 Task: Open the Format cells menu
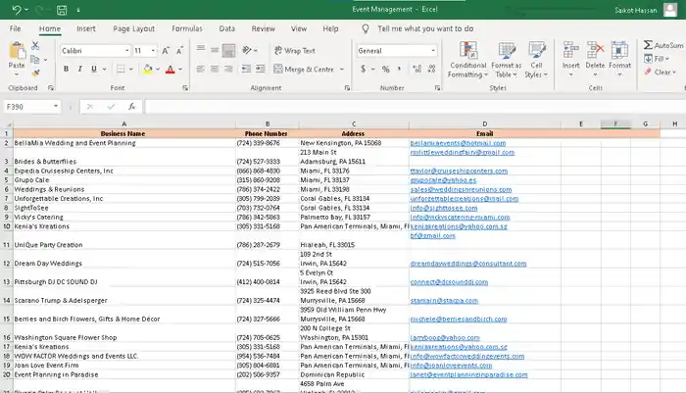[x=619, y=59]
